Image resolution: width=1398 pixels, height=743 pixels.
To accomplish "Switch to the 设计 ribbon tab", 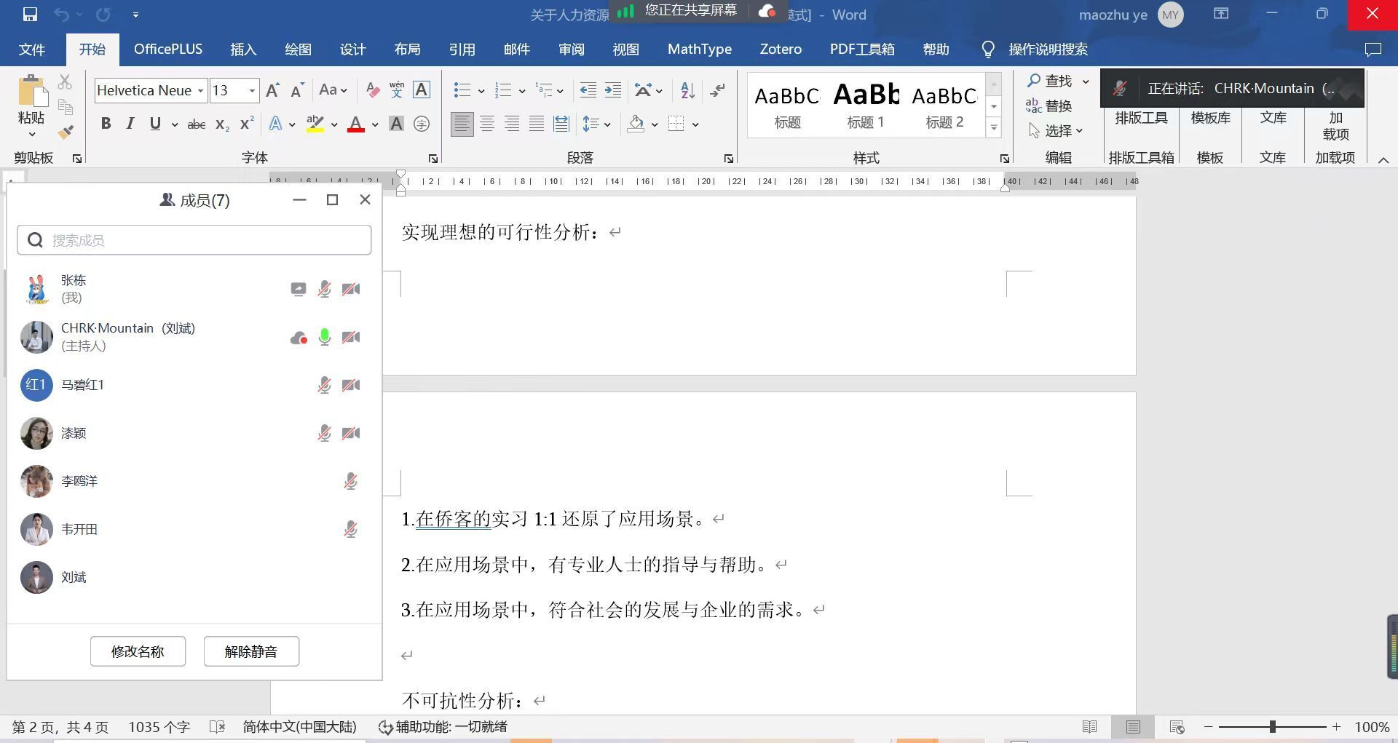I will [x=352, y=49].
